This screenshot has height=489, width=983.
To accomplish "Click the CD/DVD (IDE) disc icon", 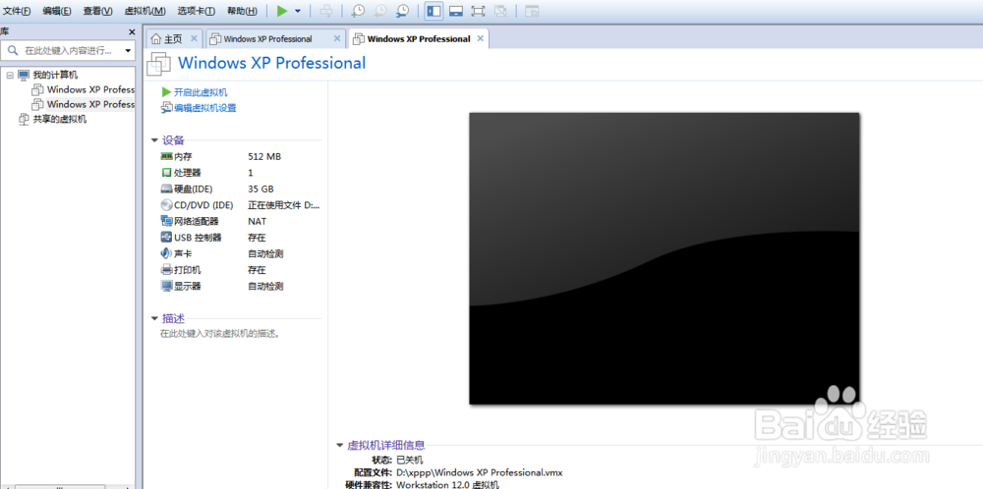I will pos(166,205).
